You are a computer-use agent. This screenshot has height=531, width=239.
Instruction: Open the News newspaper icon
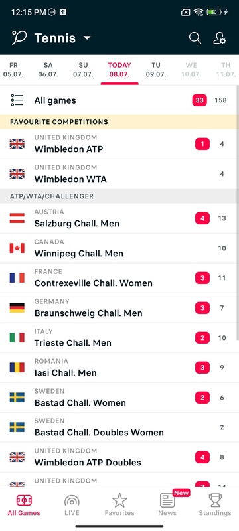click(167, 500)
